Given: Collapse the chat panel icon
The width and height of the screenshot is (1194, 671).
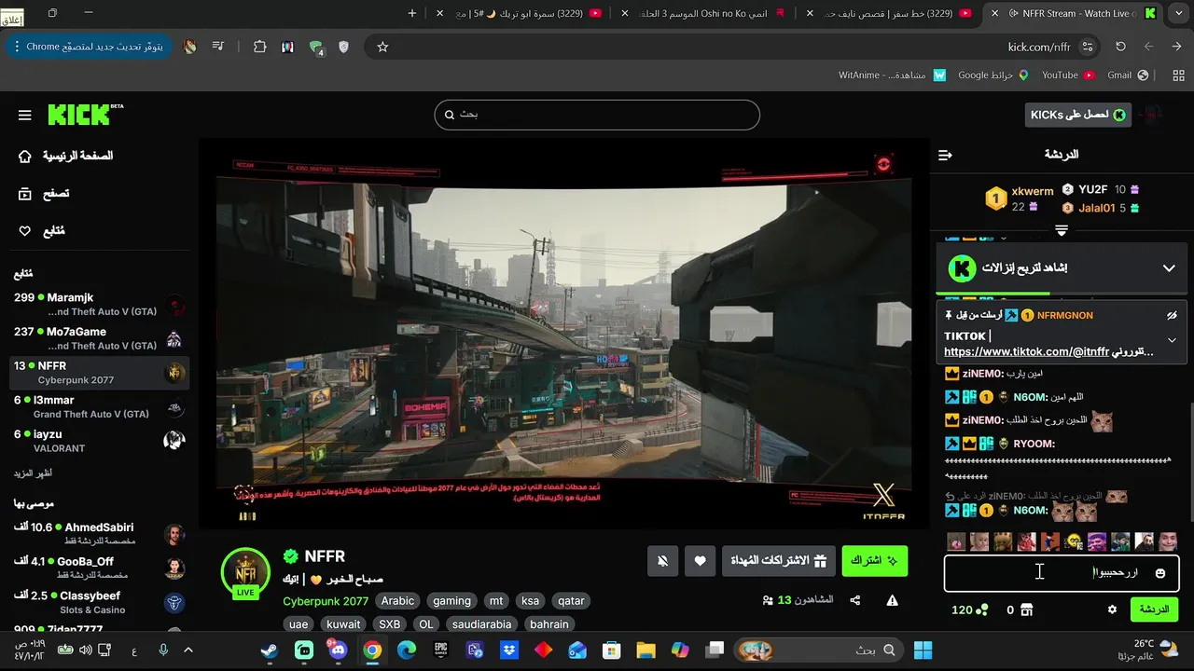Looking at the screenshot, I should coord(945,155).
